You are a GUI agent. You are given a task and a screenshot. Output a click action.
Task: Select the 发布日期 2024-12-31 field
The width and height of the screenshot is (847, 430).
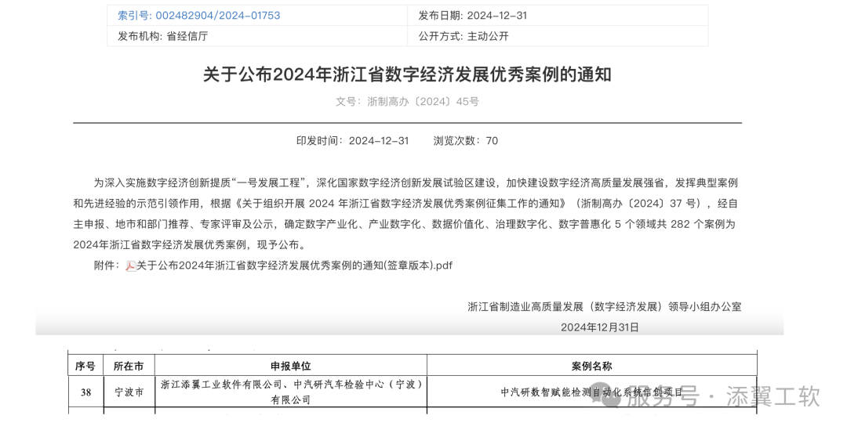pyautogui.click(x=472, y=16)
